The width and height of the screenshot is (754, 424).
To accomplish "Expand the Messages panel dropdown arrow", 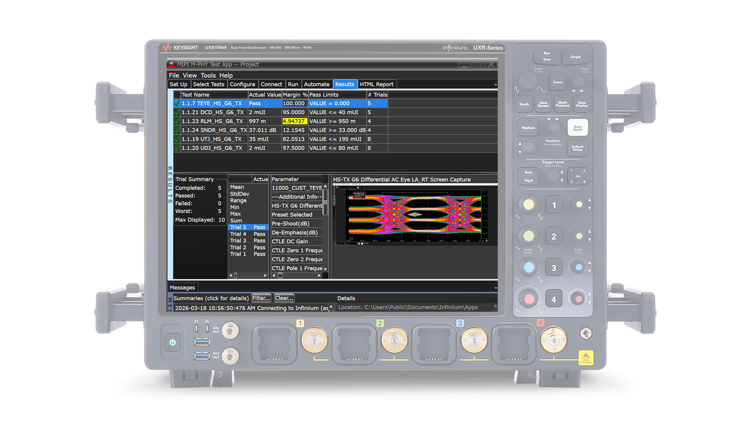I will click(x=495, y=288).
